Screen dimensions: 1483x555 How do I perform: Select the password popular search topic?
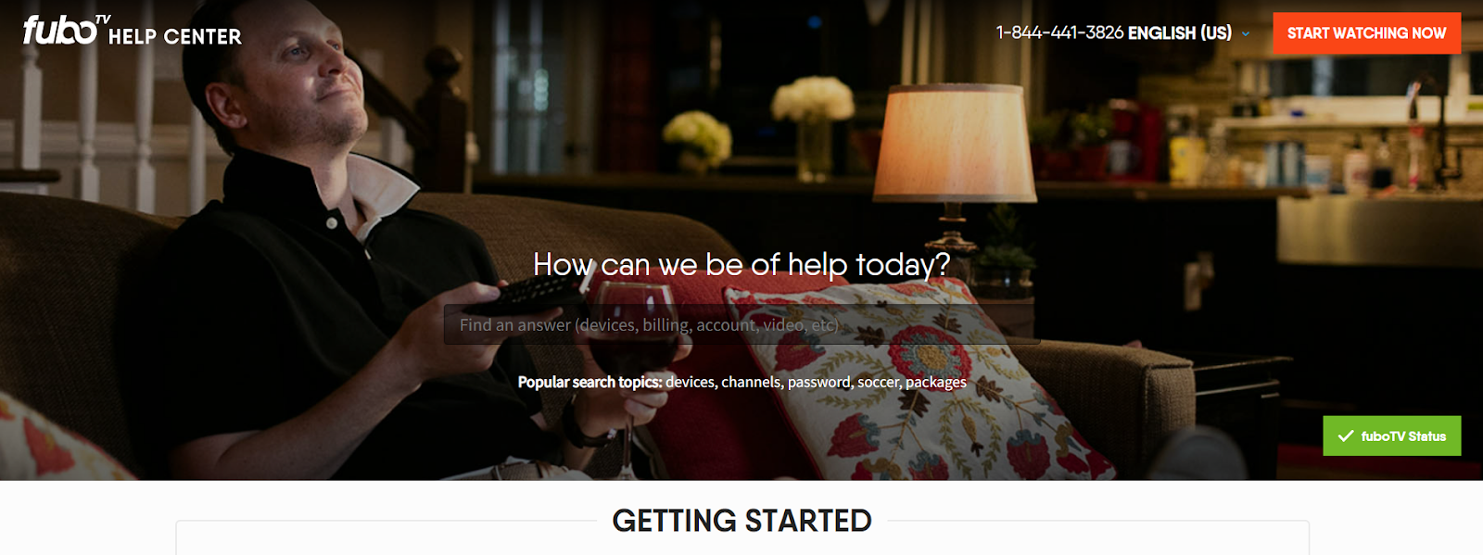[818, 382]
